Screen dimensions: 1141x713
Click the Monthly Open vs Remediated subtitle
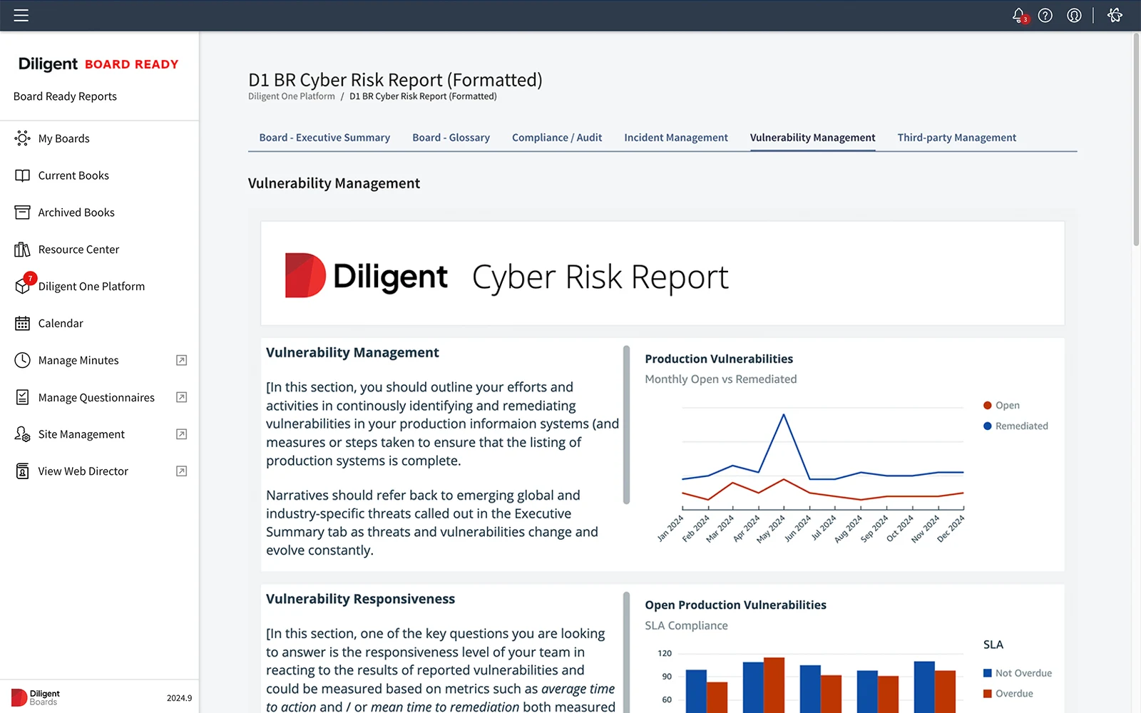tap(721, 379)
